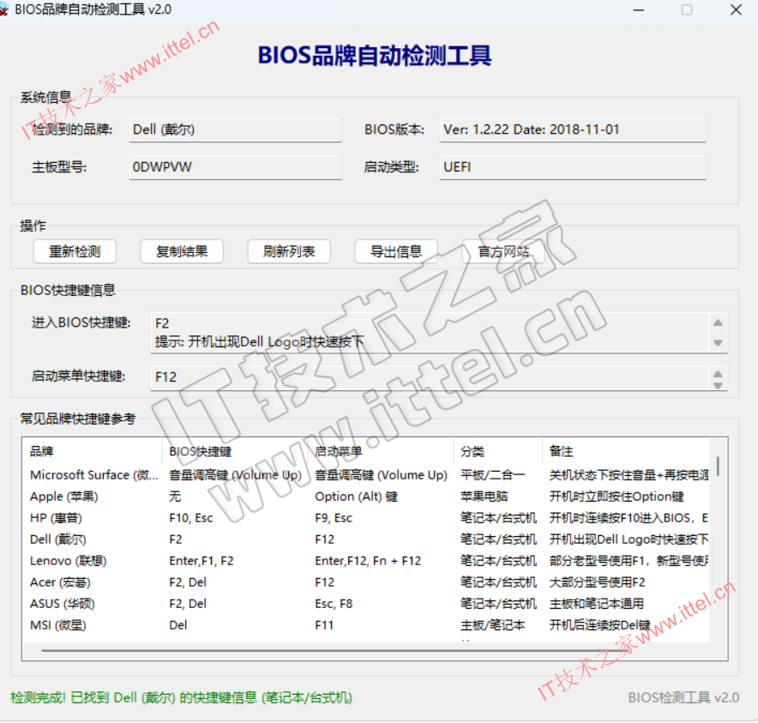This screenshot has width=758, height=723.
Task: Click up arrow in 启动菜单快捷键 box
Action: pos(718,372)
